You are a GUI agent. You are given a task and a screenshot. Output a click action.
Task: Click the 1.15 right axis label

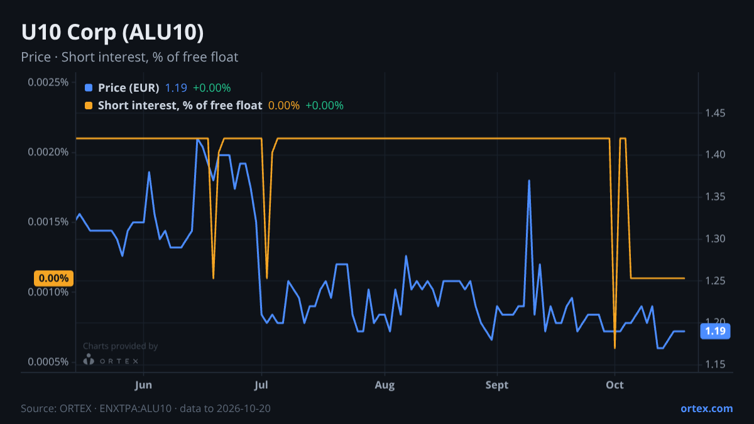[x=715, y=364]
